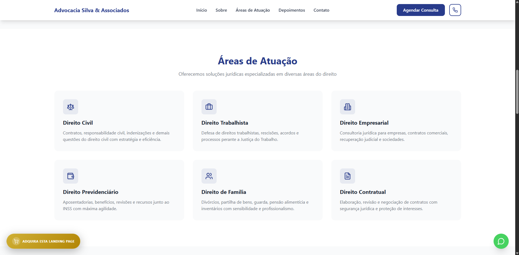The width and height of the screenshot is (519, 255).
Task: Open the green chat bubble button
Action: coord(501,241)
